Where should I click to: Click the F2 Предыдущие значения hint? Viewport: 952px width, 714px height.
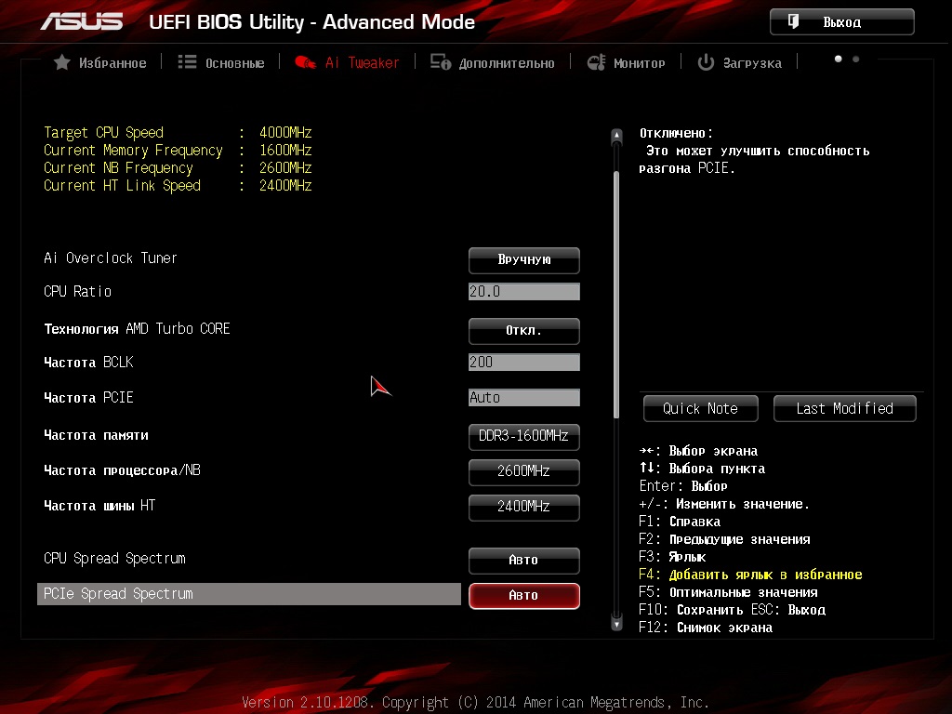coord(724,539)
